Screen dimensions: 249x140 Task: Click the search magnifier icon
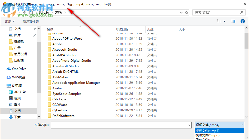pos(242,12)
